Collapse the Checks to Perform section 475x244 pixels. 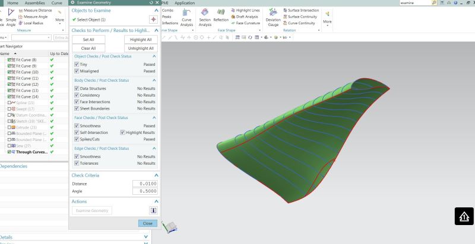point(156,30)
